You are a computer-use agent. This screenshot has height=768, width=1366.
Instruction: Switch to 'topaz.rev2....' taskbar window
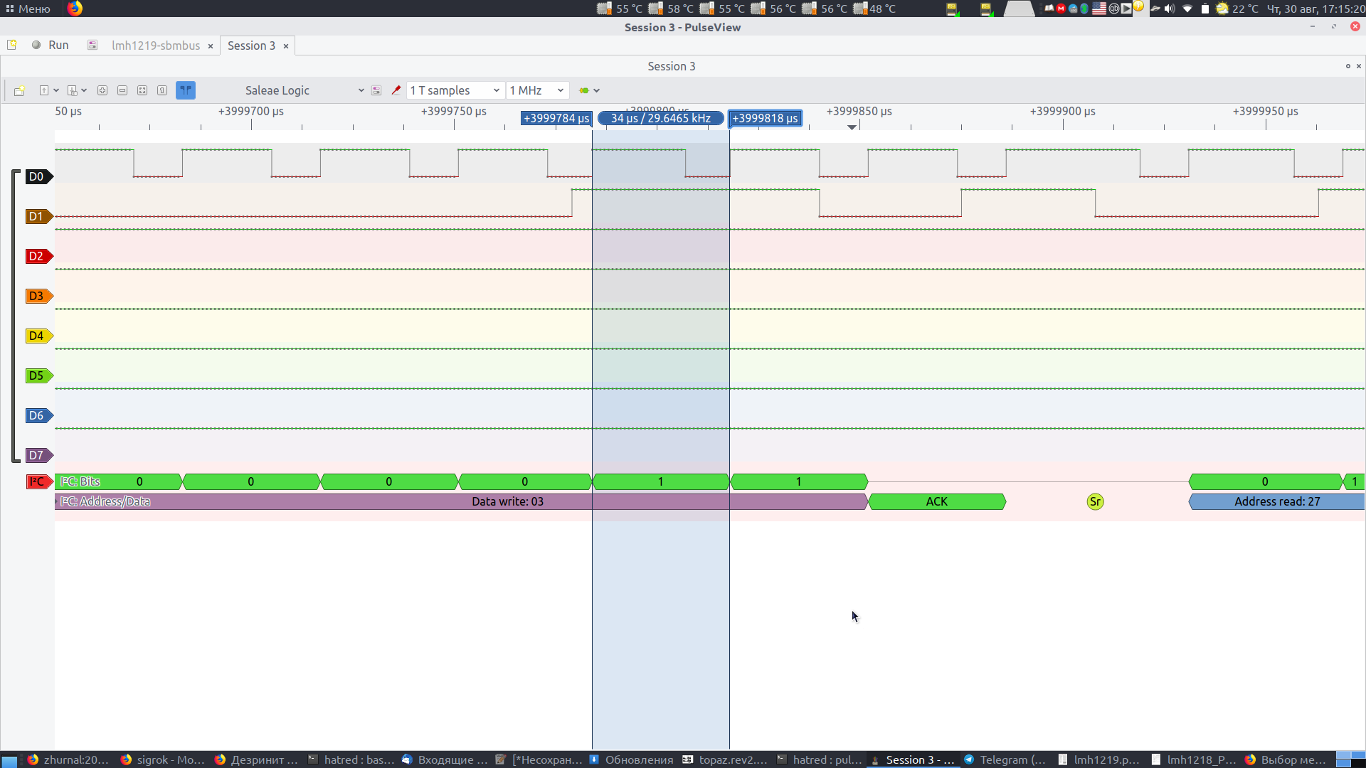point(725,759)
